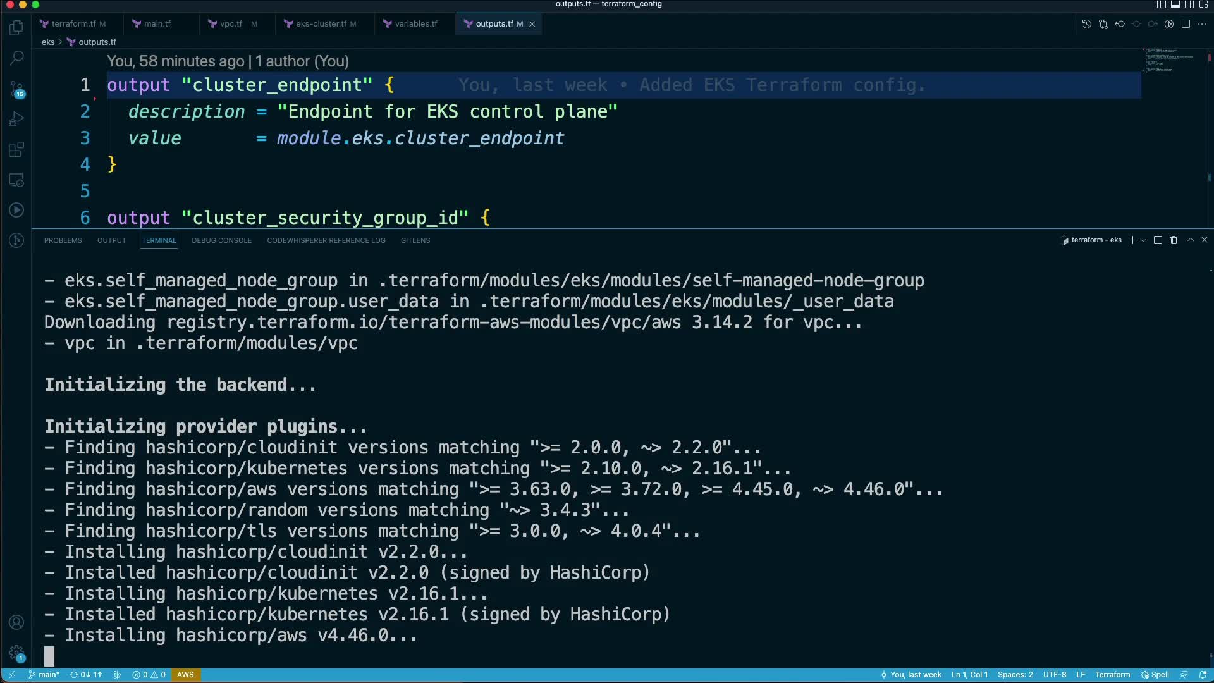The height and width of the screenshot is (683, 1214).
Task: Click the eks breadcrumb folder
Action: point(48,42)
